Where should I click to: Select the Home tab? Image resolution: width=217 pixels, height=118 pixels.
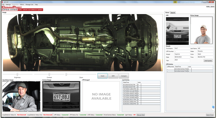pyautogui.click(x=167, y=12)
